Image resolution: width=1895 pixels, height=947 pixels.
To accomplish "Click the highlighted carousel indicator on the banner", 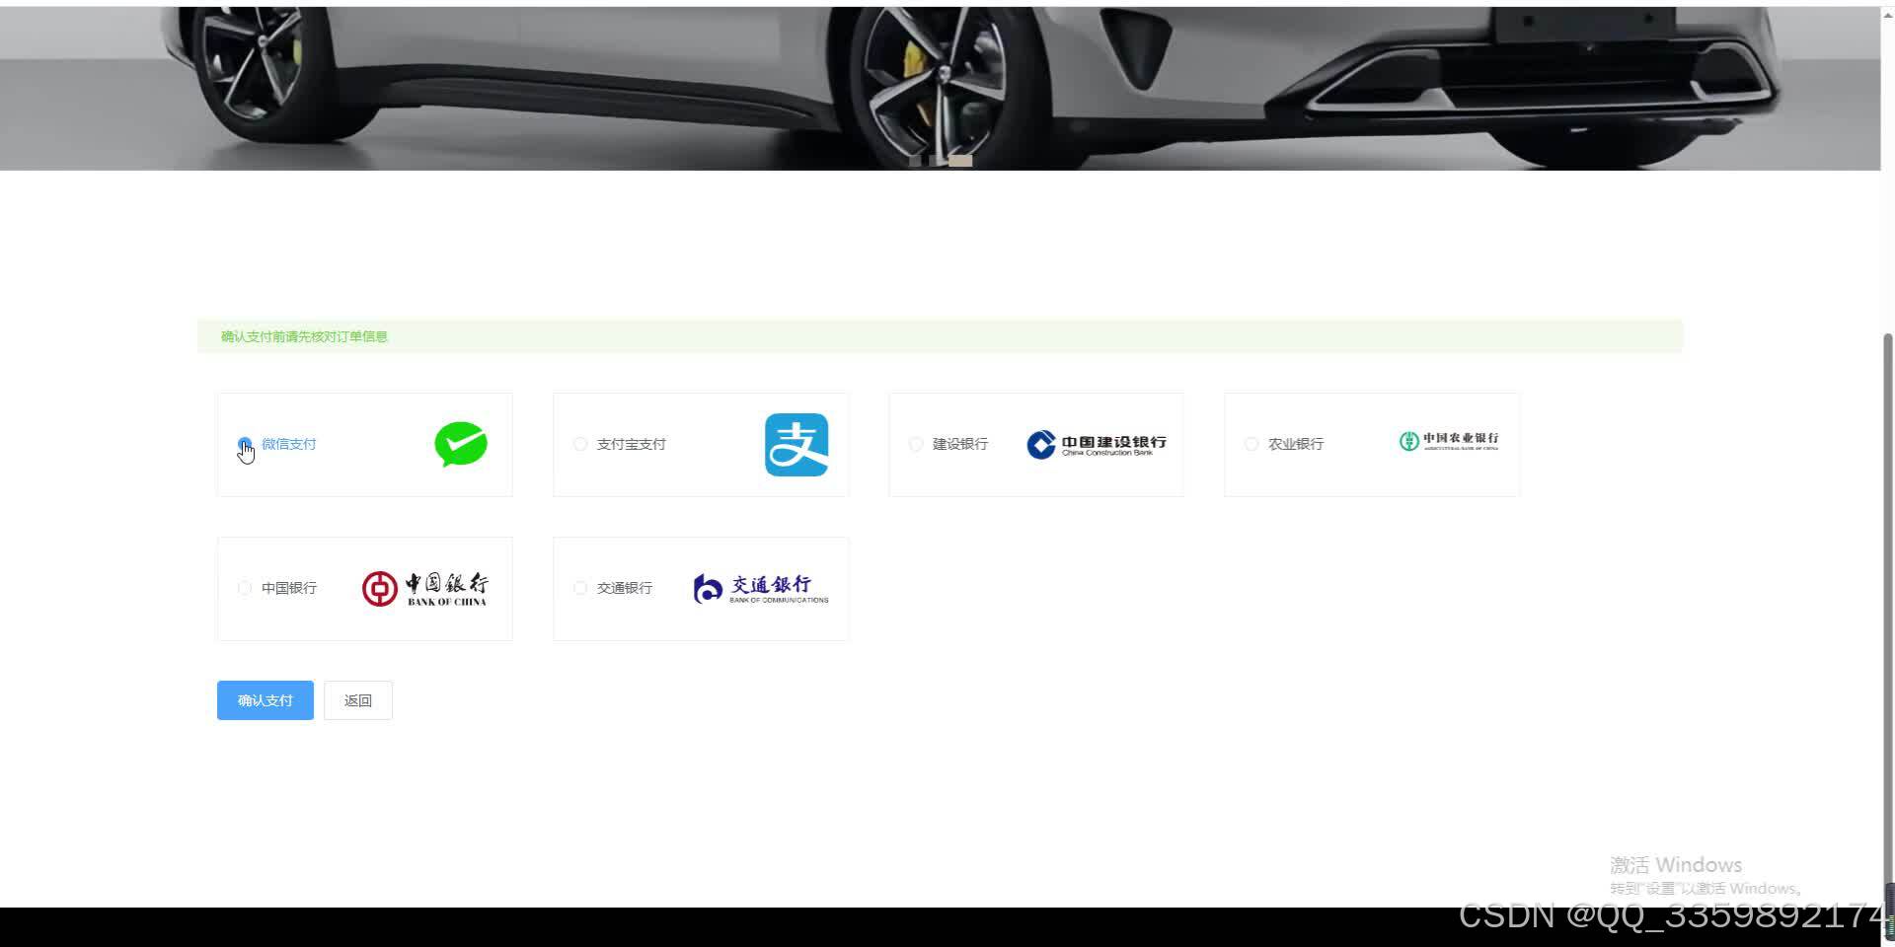I will click(x=960, y=161).
